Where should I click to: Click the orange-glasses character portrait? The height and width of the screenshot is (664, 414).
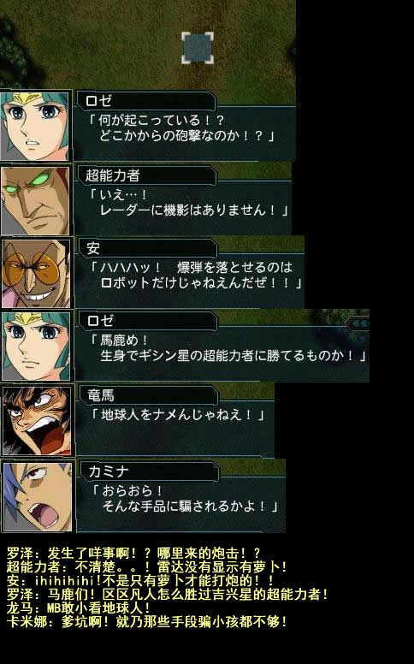pyautogui.click(x=36, y=274)
